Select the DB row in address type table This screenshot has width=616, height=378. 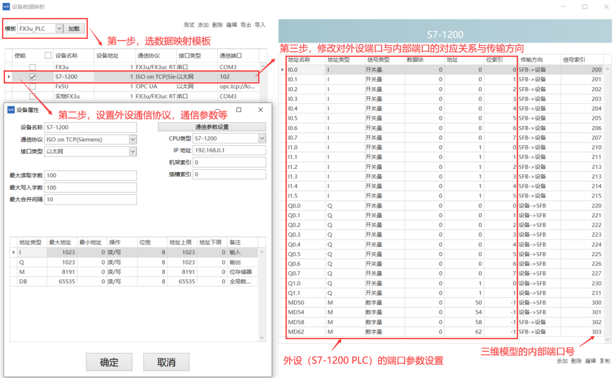coord(134,281)
